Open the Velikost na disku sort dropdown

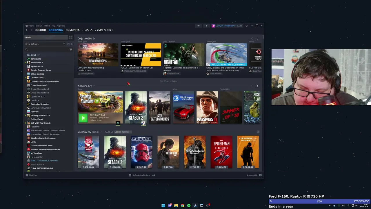point(123,132)
